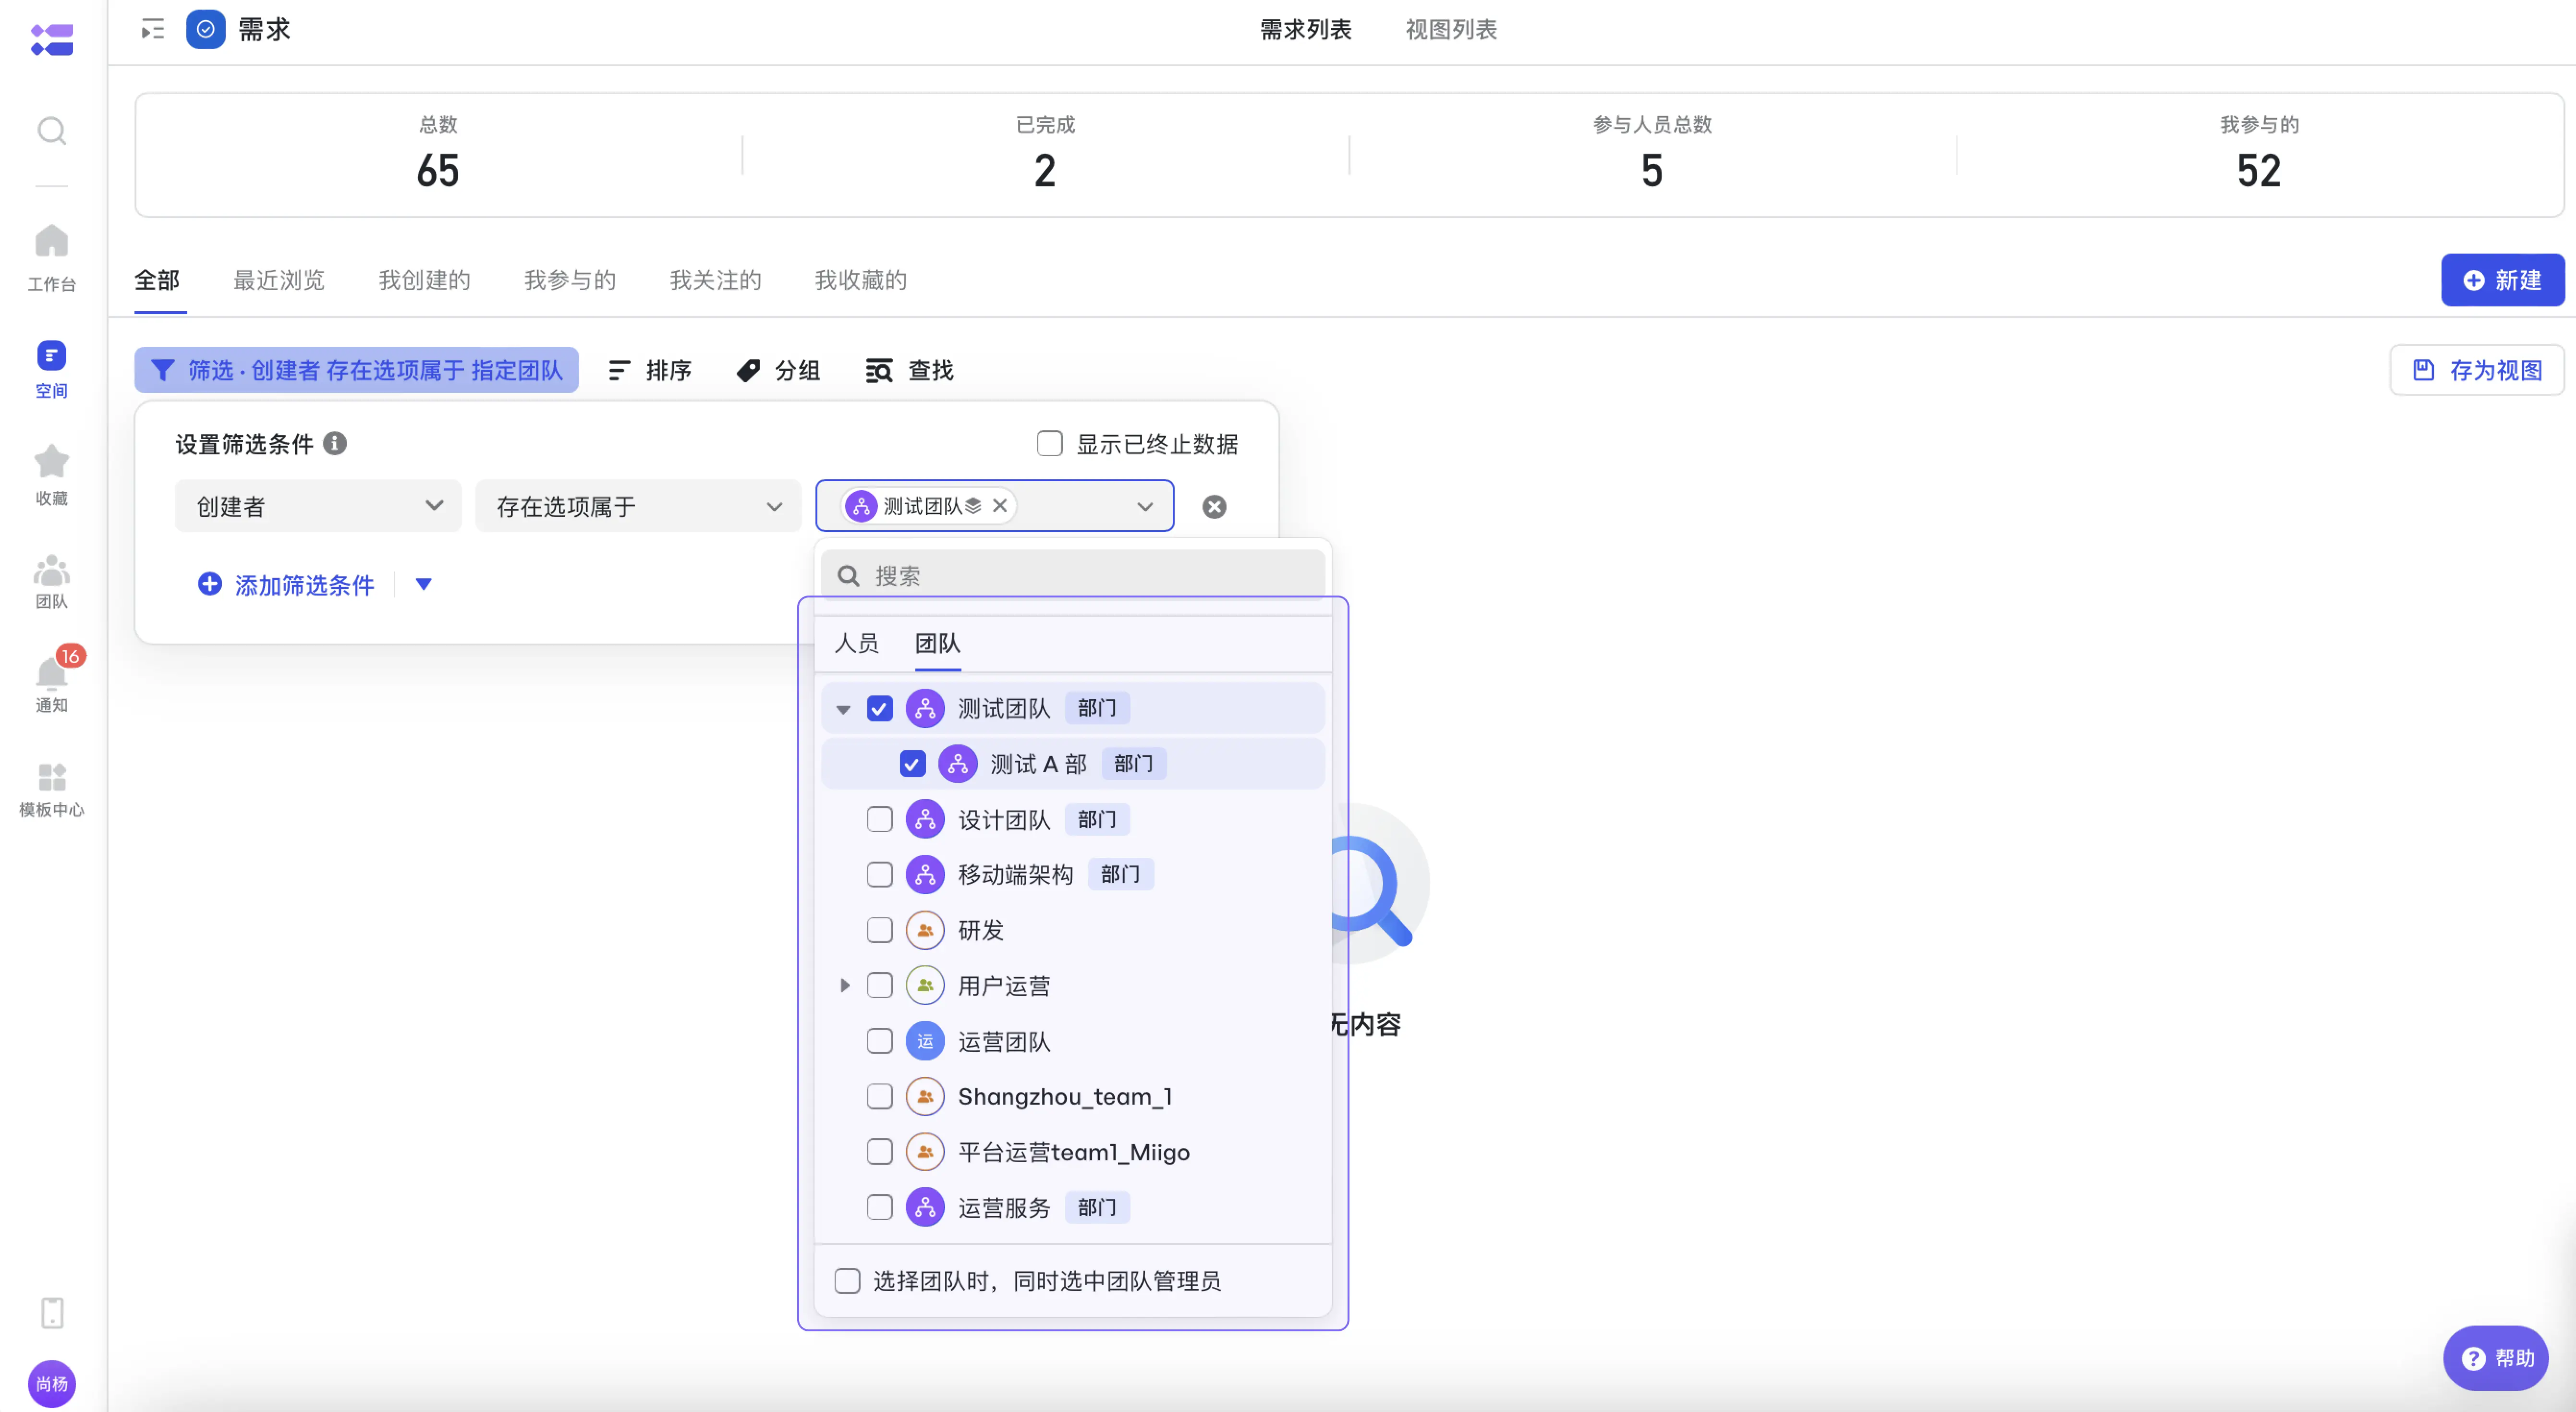Image resolution: width=2576 pixels, height=1412 pixels.
Task: Check the 运营团队 checkbox
Action: [x=880, y=1041]
